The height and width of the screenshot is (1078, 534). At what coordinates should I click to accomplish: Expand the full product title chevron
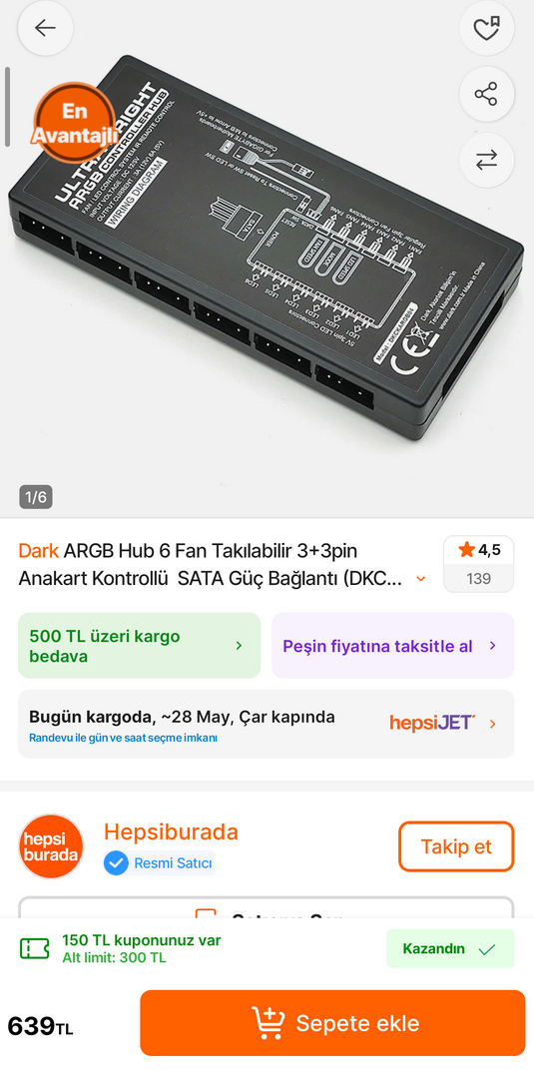coord(421,579)
